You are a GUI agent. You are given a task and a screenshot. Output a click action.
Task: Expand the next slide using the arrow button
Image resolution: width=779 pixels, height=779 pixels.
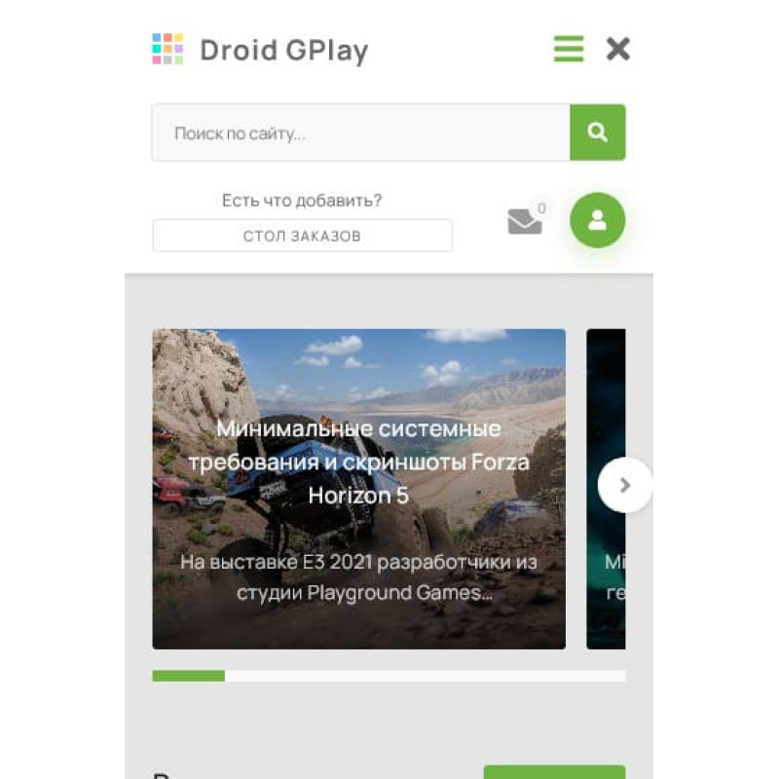pyautogui.click(x=626, y=484)
